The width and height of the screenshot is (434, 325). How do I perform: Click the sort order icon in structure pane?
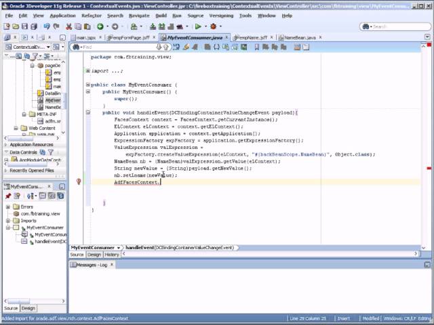30,196
